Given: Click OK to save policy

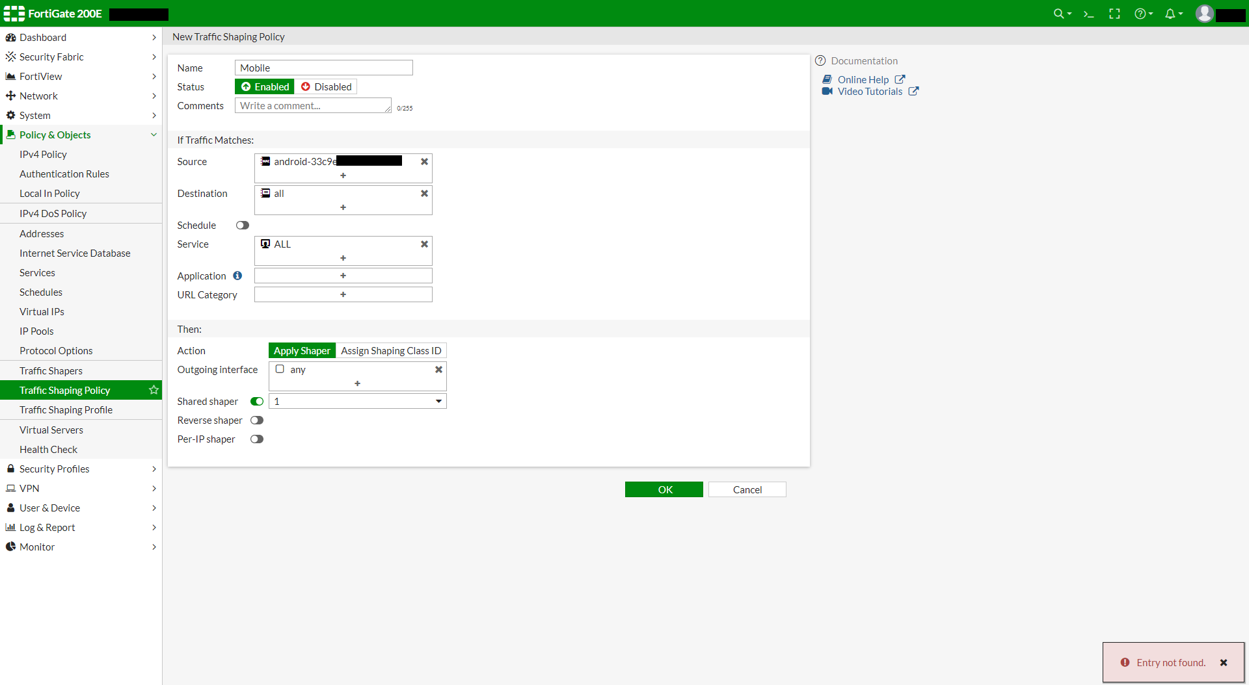Looking at the screenshot, I should 664,489.
